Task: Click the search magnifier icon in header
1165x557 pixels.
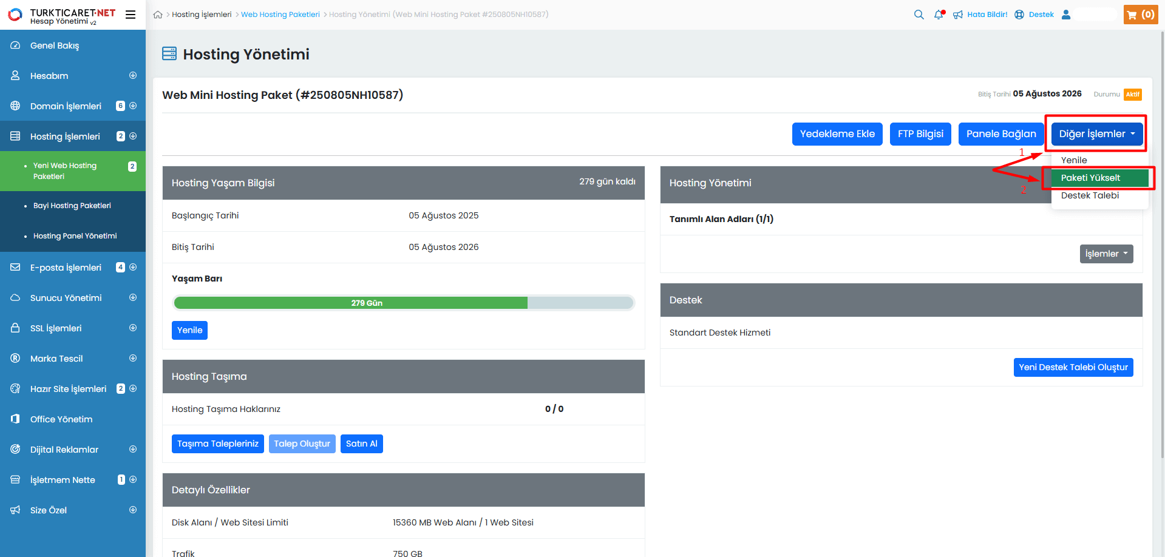Action: (919, 15)
